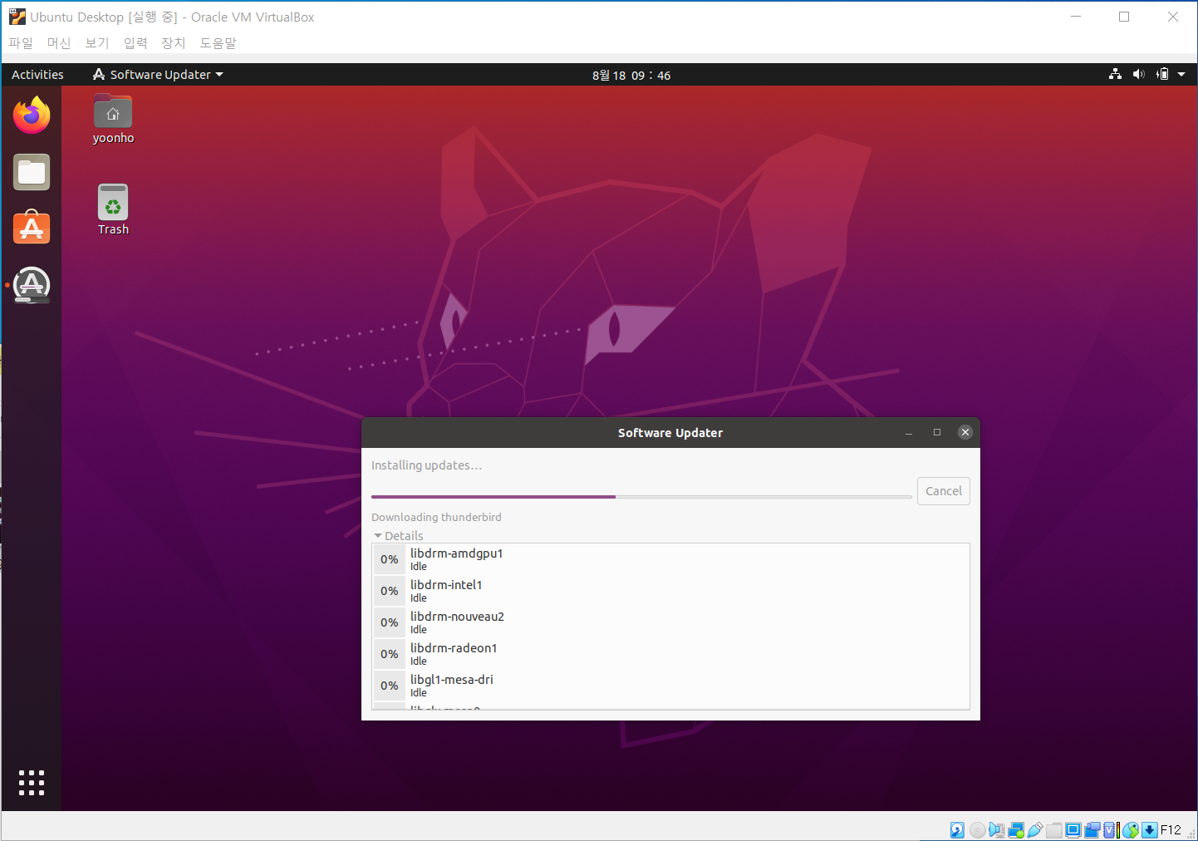Viewport: 1198px width, 841px height.
Task: Click VirtualBox display indicator icon
Action: [x=1073, y=830]
